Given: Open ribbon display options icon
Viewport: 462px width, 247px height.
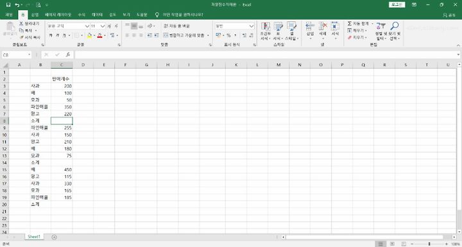Looking at the screenshot, I should (x=415, y=4).
